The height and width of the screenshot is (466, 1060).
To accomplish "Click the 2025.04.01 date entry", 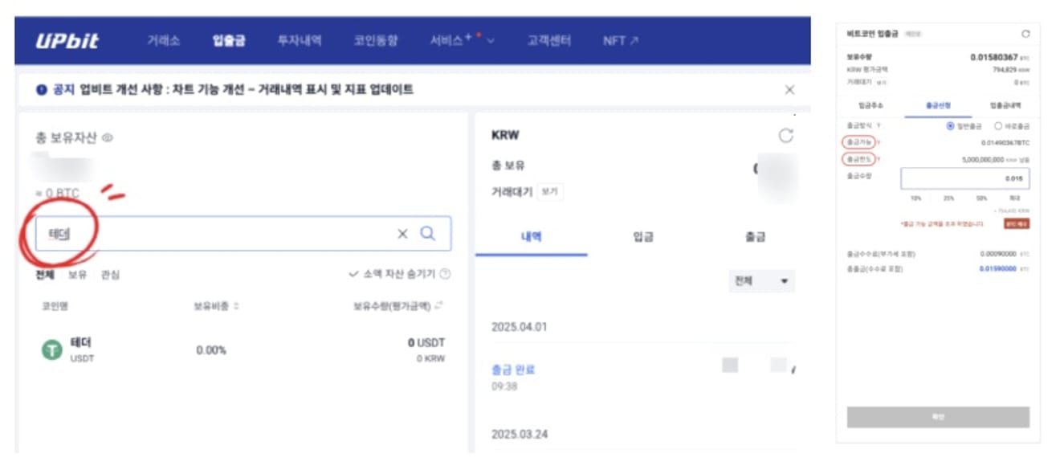I will click(x=518, y=327).
